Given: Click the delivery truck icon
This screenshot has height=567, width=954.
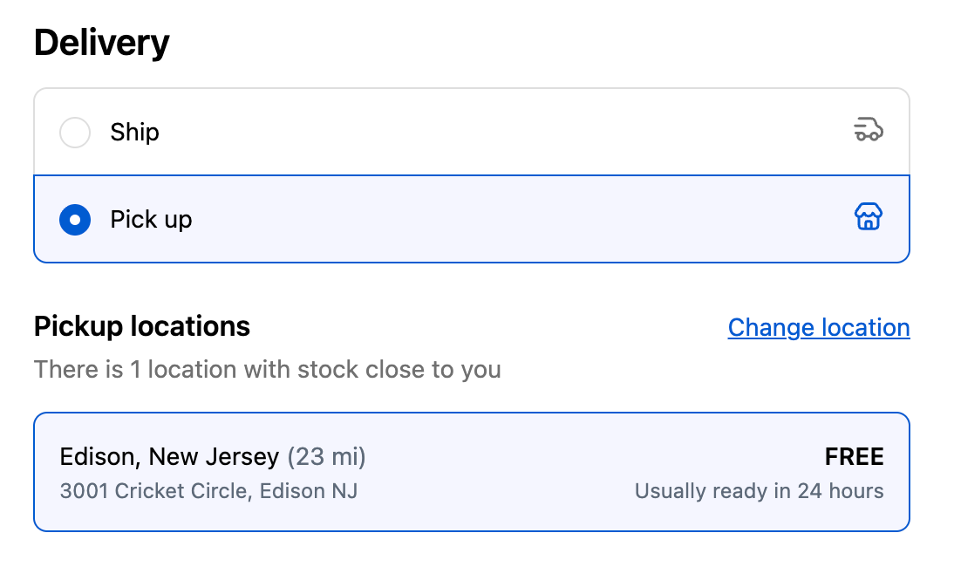Looking at the screenshot, I should point(869,130).
